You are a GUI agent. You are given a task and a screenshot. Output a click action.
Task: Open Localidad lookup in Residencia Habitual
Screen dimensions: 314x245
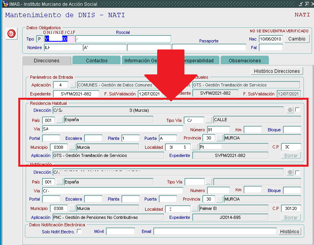(x=195, y=147)
